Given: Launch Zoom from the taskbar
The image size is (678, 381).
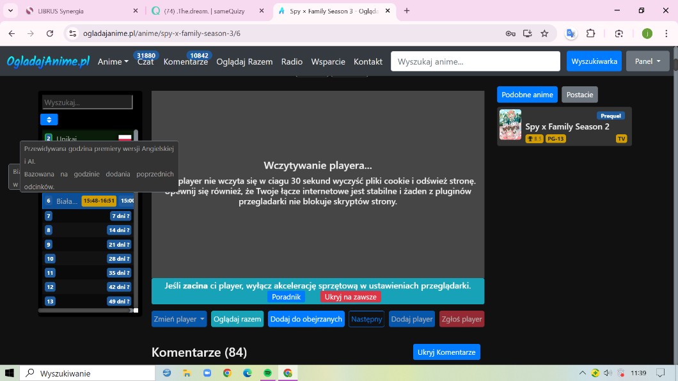Looking at the screenshot, I should tap(207, 373).
